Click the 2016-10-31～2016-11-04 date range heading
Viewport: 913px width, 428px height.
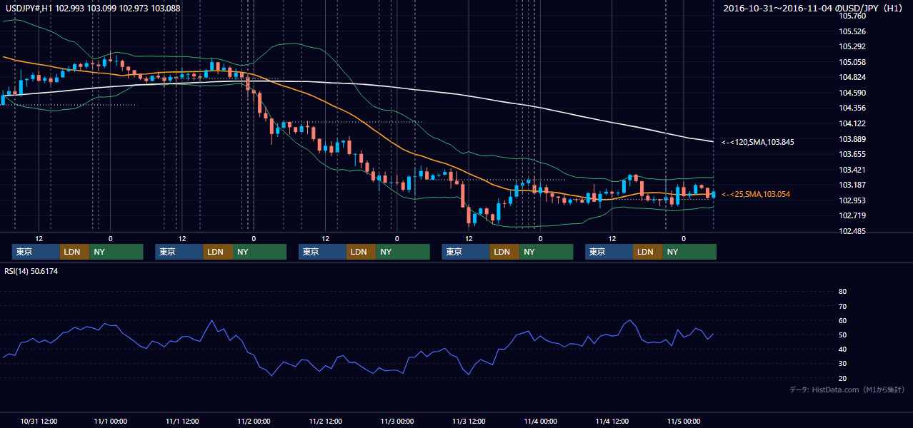point(814,8)
